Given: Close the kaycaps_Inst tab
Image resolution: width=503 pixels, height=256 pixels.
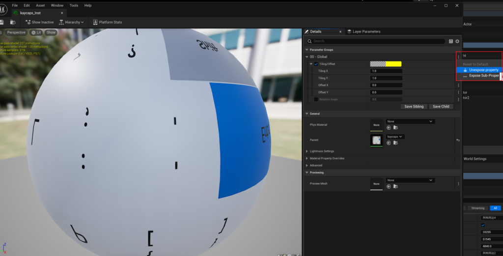Looking at the screenshot, I should click(62, 13).
